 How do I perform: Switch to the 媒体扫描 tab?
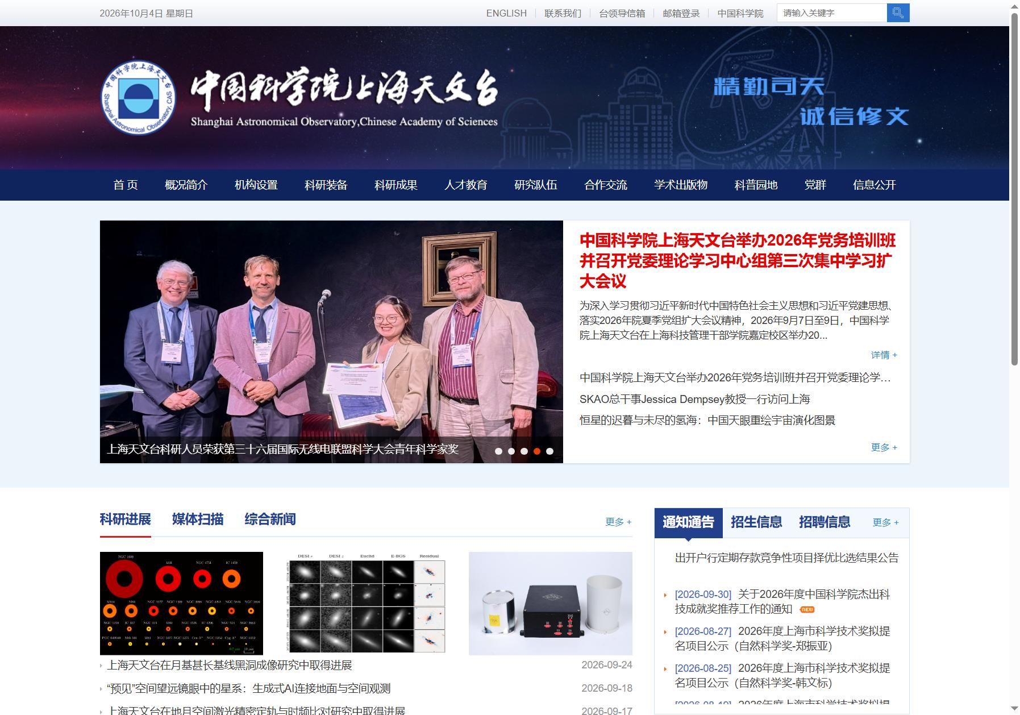point(198,519)
